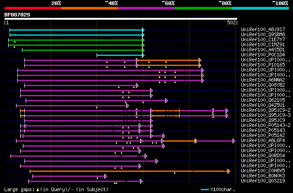Select the UniRef100_P05143 label without suffix

263,131
